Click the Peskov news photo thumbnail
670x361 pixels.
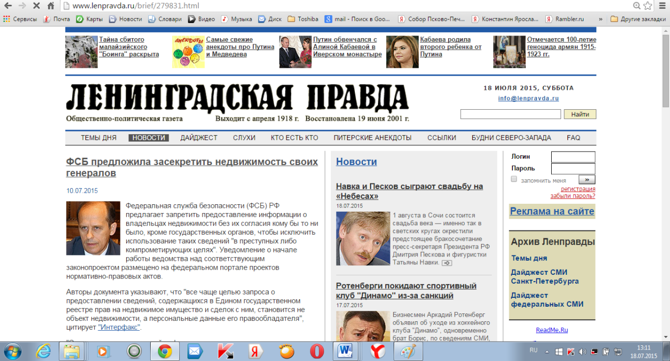[363, 238]
